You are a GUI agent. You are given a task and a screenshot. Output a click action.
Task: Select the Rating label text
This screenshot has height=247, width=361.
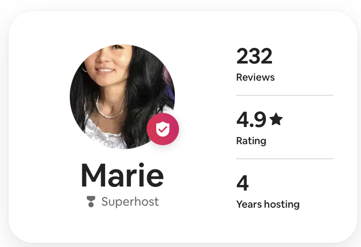pyautogui.click(x=251, y=141)
